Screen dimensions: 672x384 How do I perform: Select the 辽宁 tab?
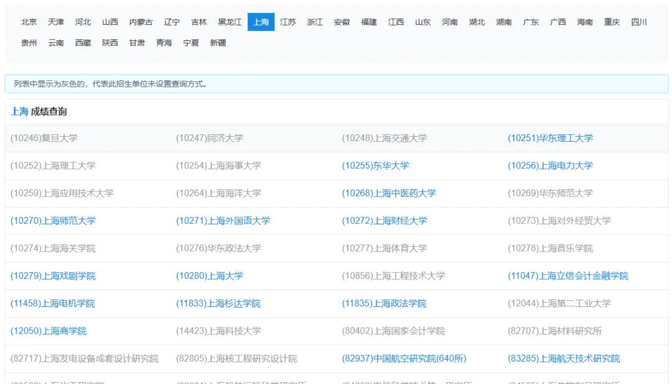(x=172, y=22)
